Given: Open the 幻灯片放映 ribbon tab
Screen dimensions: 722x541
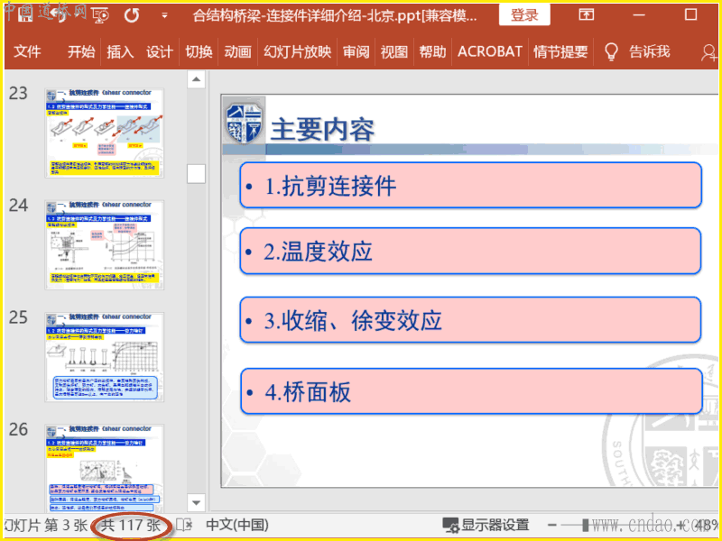Looking at the screenshot, I should pyautogui.click(x=297, y=51).
